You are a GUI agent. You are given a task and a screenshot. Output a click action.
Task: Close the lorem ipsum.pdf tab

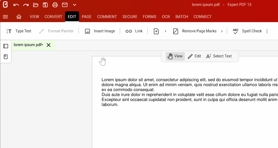coord(49,45)
